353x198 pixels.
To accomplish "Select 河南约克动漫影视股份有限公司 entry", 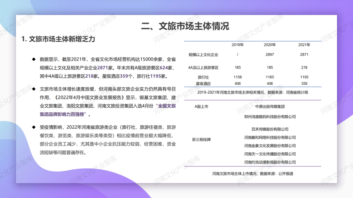I will [270, 162].
